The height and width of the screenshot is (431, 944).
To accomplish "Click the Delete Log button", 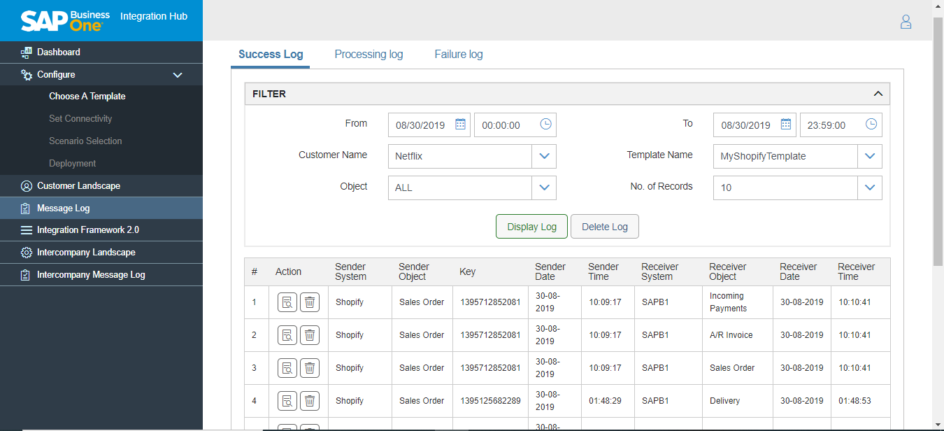I will (604, 226).
